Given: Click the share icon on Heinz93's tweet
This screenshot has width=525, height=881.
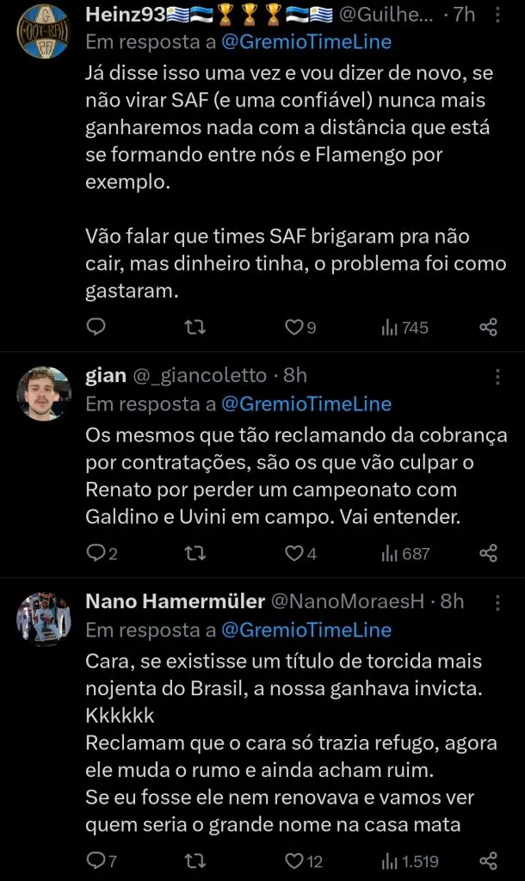Looking at the screenshot, I should [x=486, y=327].
